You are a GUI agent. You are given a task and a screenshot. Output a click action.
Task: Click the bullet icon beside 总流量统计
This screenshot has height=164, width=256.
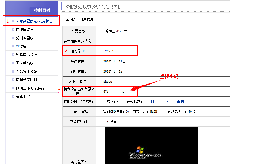tap(13, 30)
